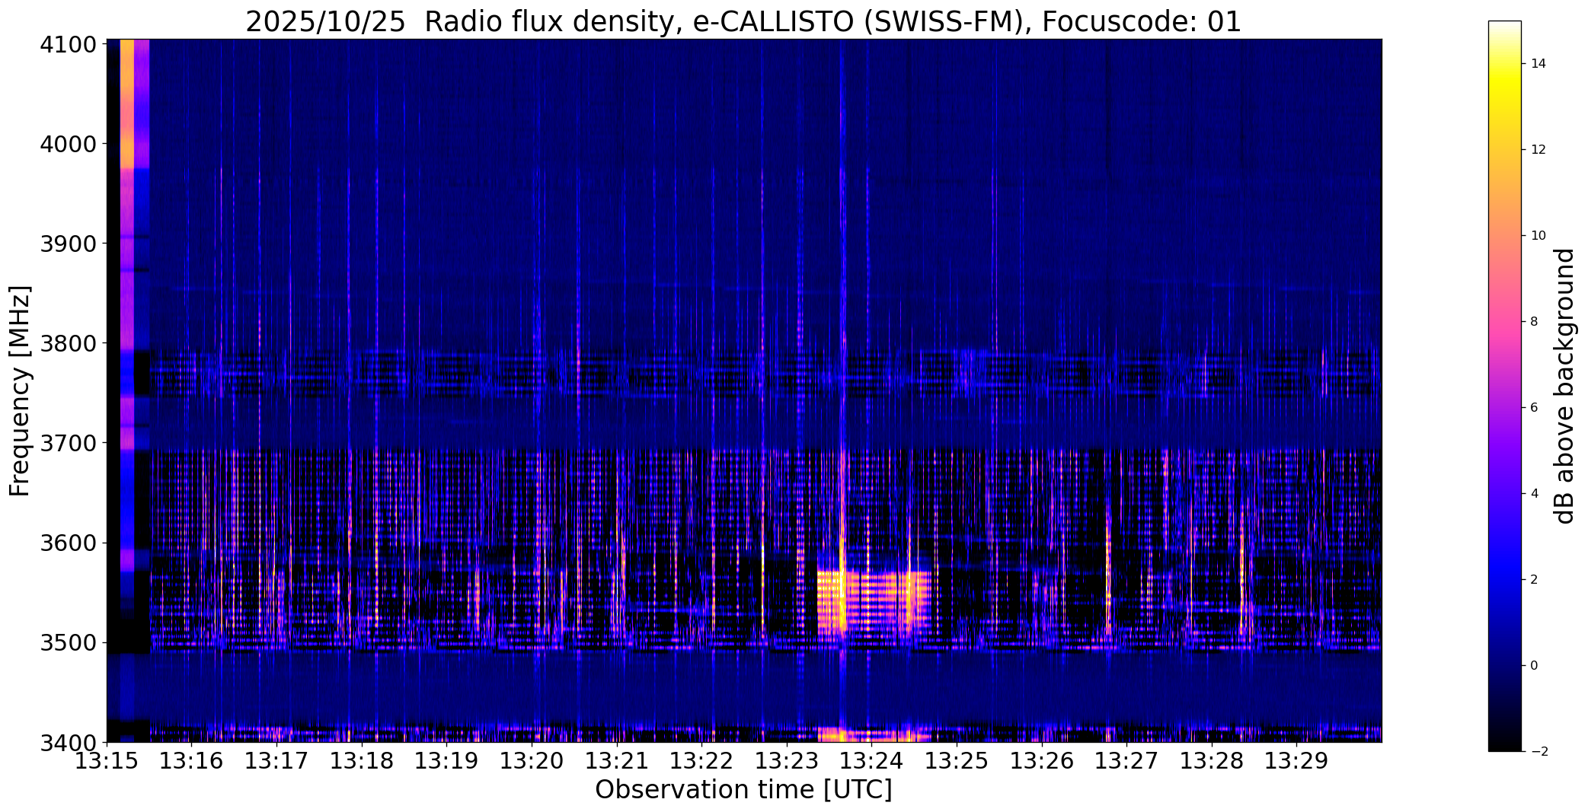Select the 13:19 time tick label

point(446,761)
